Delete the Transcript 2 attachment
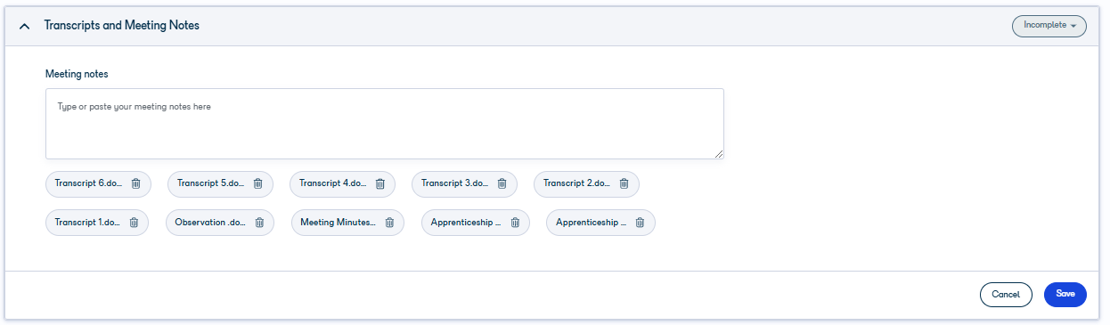Image resolution: width=1110 pixels, height=325 pixels. tap(624, 183)
